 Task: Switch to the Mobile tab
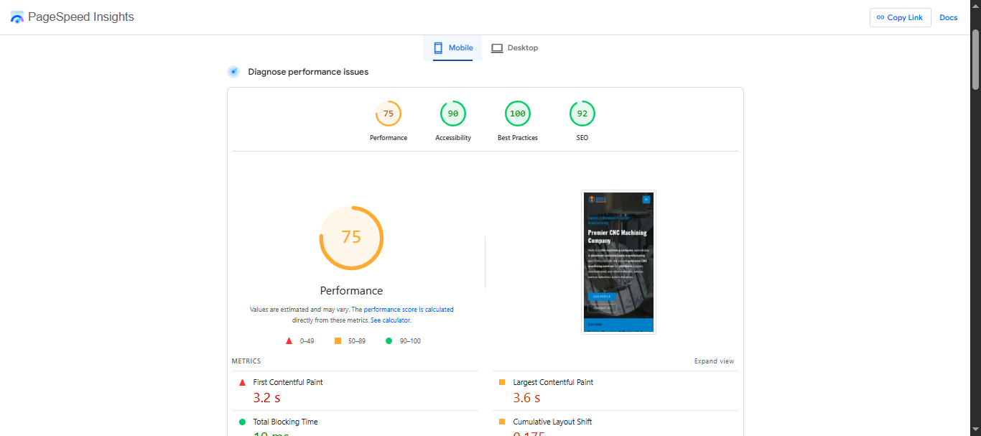pyautogui.click(x=452, y=47)
